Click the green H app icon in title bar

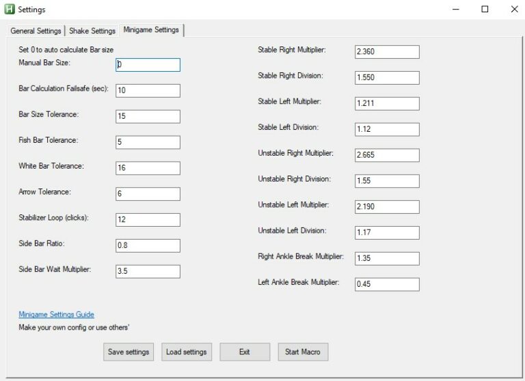click(10, 10)
